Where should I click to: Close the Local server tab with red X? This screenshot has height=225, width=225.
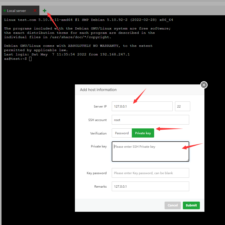(35, 10)
